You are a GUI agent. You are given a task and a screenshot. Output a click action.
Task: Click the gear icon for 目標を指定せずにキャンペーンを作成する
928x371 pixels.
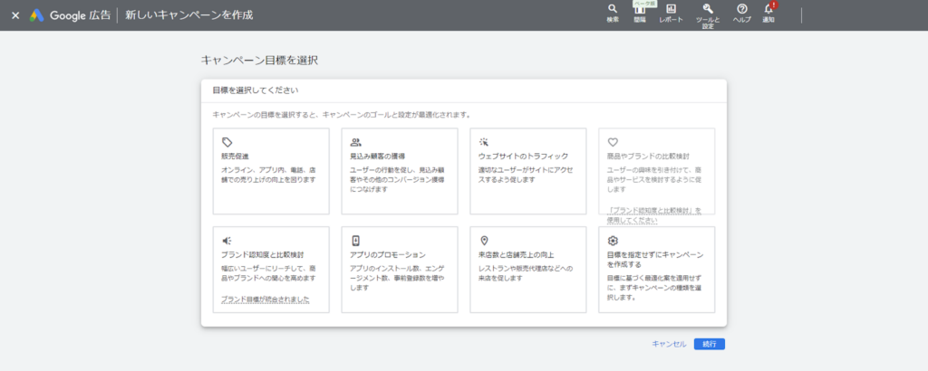[x=614, y=241]
